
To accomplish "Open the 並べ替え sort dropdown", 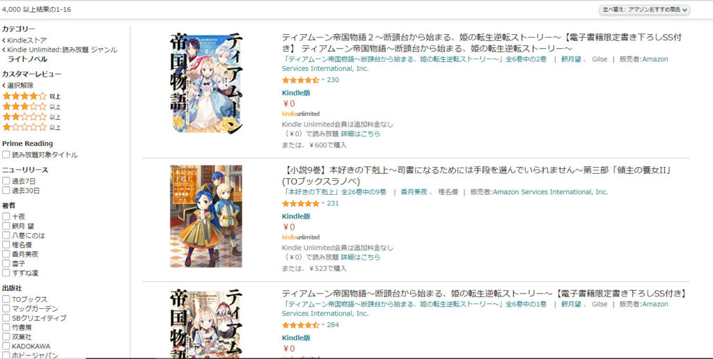I will 644,10.
